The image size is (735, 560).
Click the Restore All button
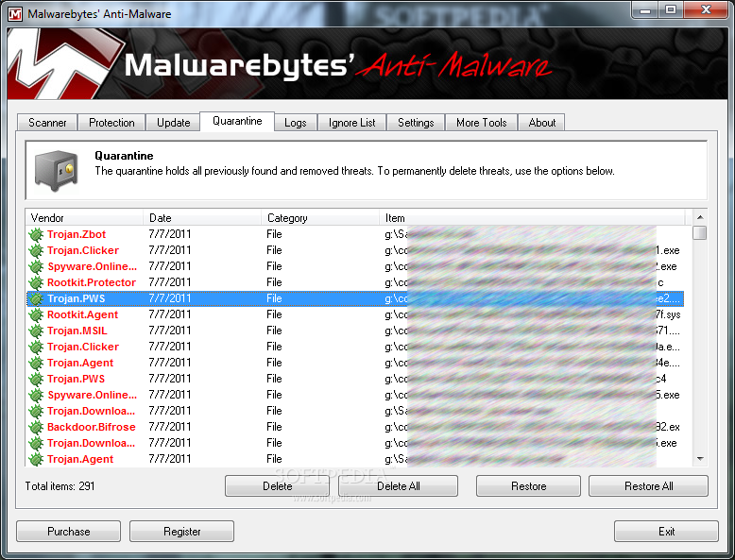[649, 486]
